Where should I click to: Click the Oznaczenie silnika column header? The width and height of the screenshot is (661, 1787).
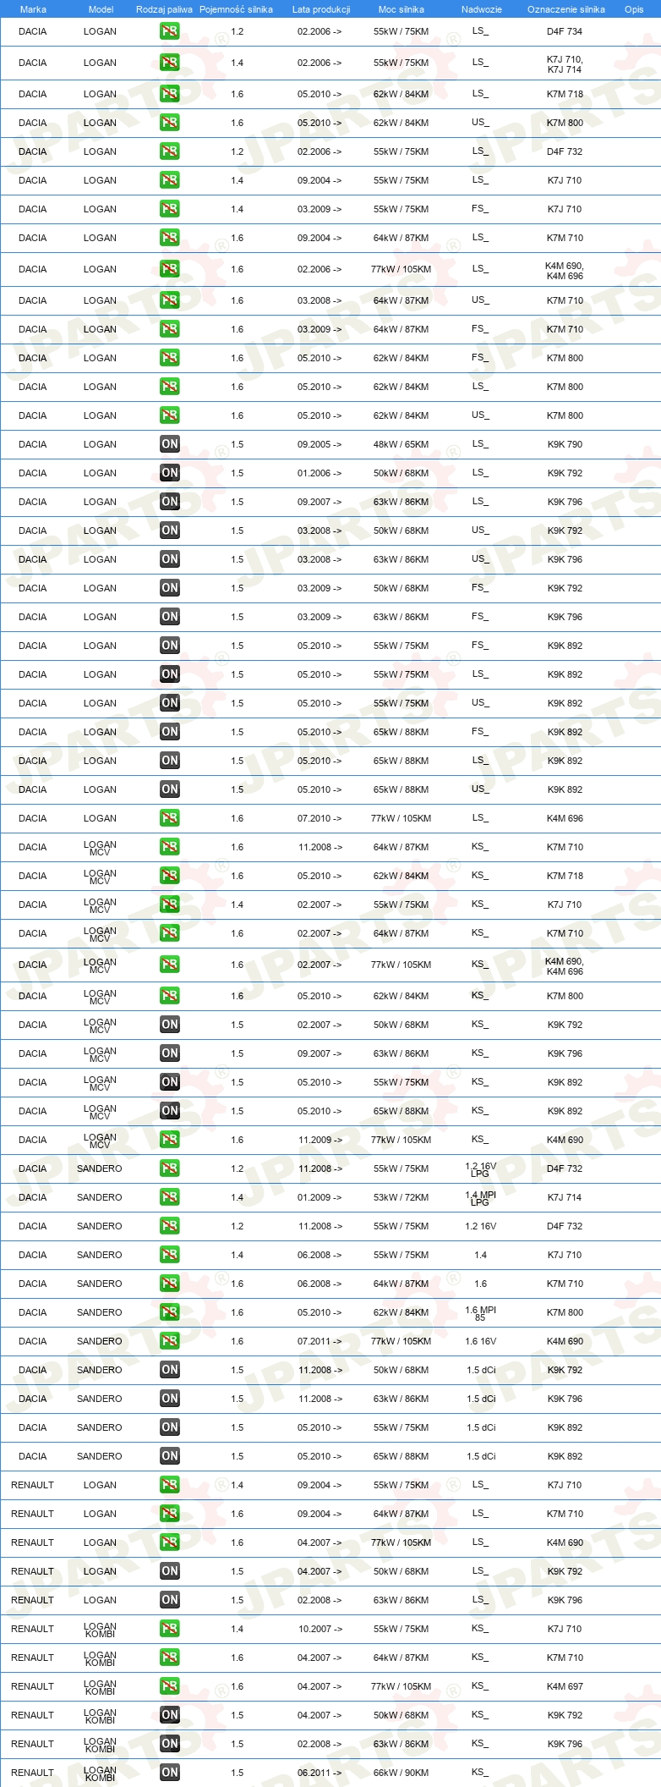566,9
